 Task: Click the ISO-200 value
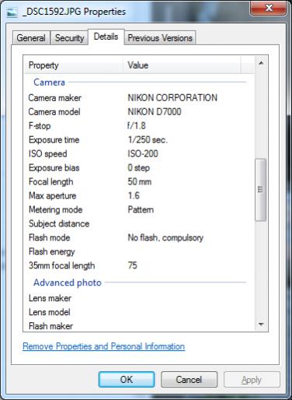click(143, 154)
